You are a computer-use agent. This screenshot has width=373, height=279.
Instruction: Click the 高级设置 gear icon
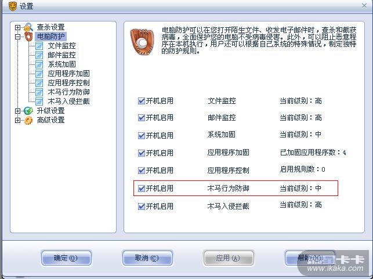point(28,120)
